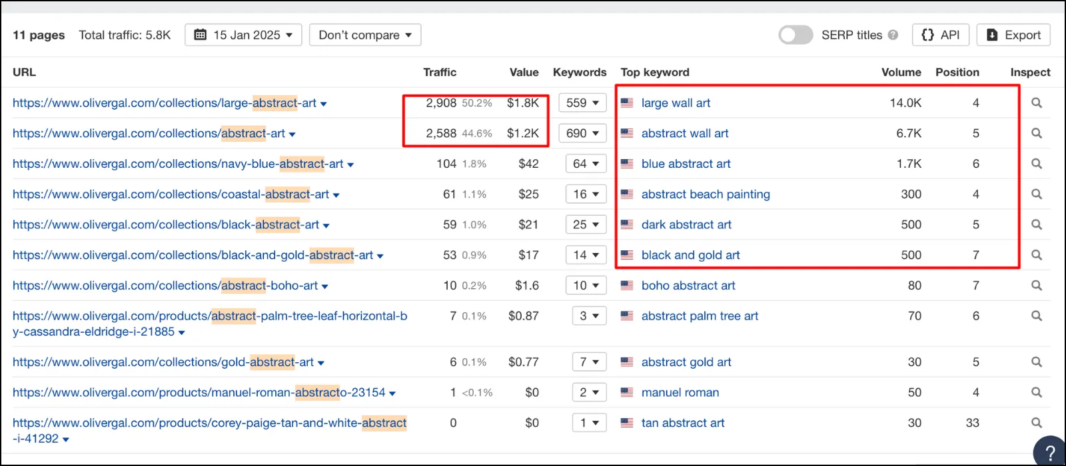Open the collections/abstract-art URL link
Screen dimensions: 1066x466
point(149,133)
